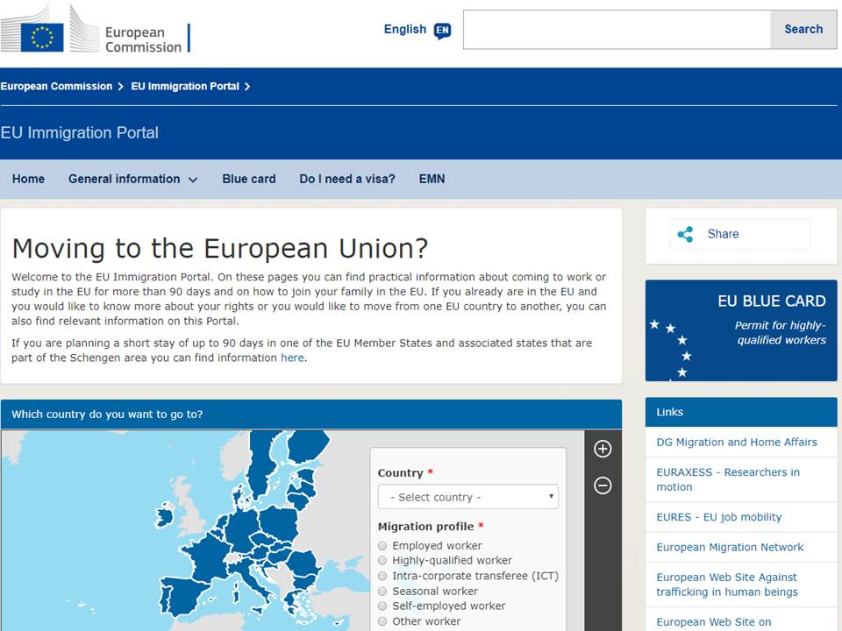842x631 pixels.
Task: Select Highly-qualified worker radio button
Action: pos(382,560)
